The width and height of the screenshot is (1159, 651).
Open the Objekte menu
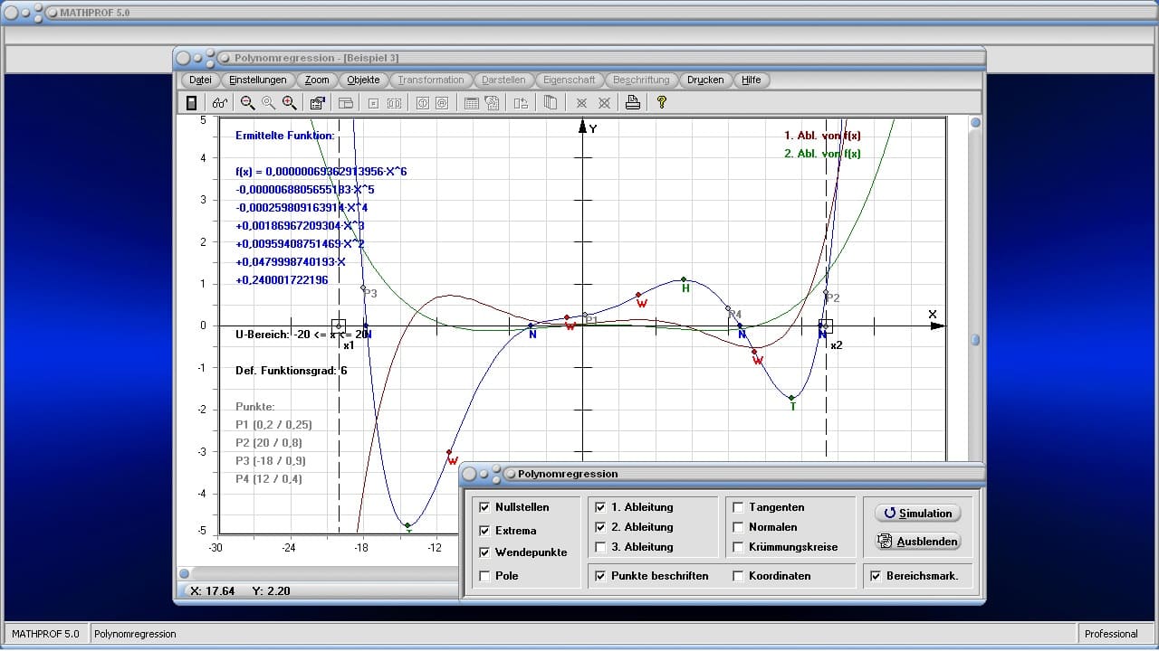[364, 80]
